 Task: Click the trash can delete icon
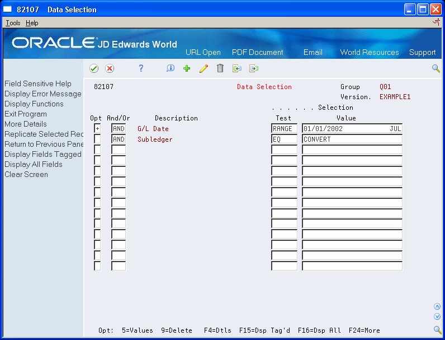point(220,68)
